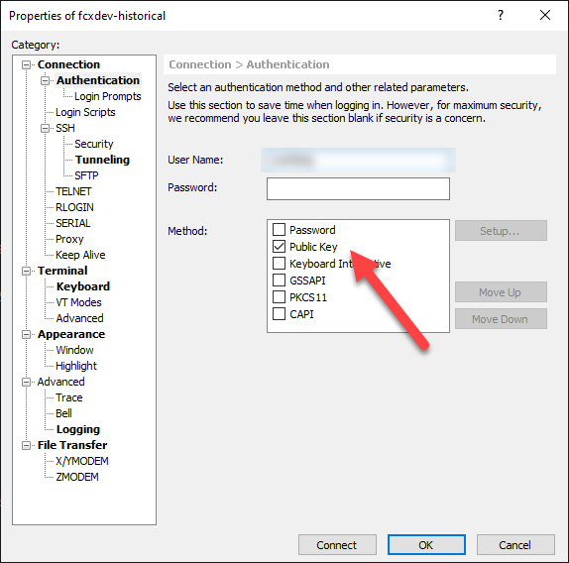Select SFTP in the category tree
The height and width of the screenshot is (563, 569).
(x=86, y=176)
